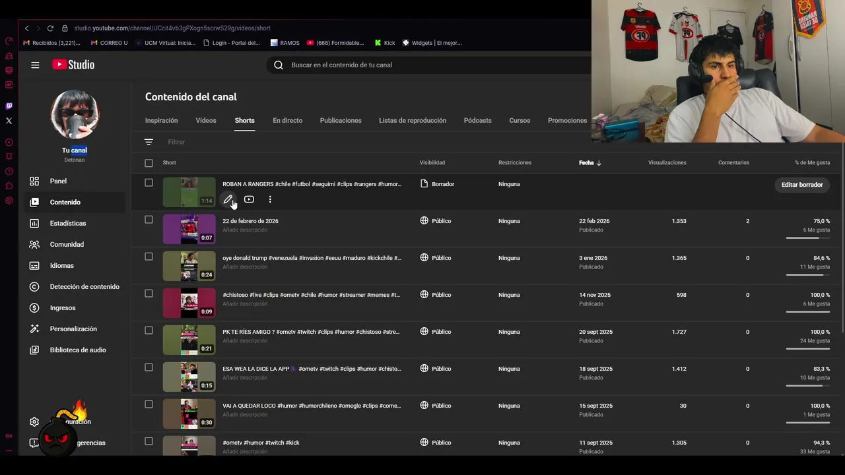Open the hamburger menu beside Studio logo
845x475 pixels.
(x=35, y=65)
